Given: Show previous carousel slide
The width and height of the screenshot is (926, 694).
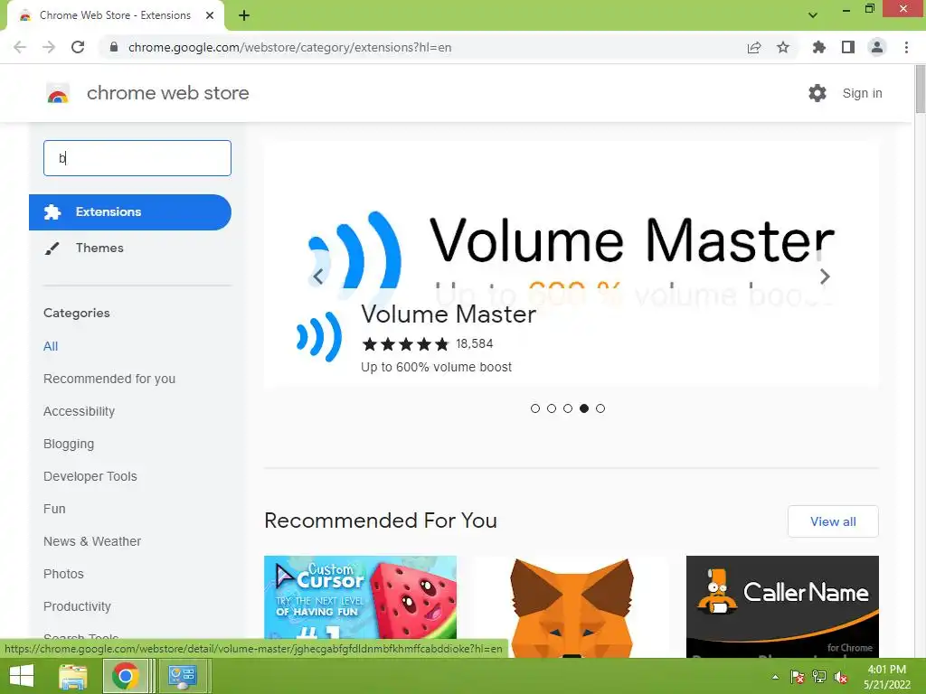Looking at the screenshot, I should [317, 277].
